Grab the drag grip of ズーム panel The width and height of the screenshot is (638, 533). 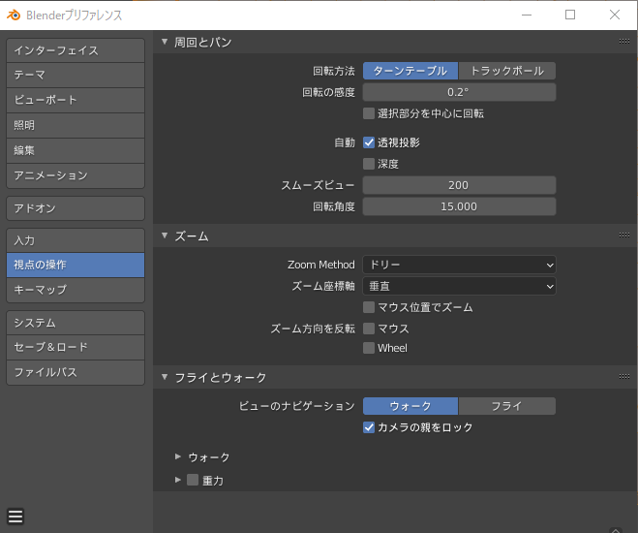[x=623, y=235]
